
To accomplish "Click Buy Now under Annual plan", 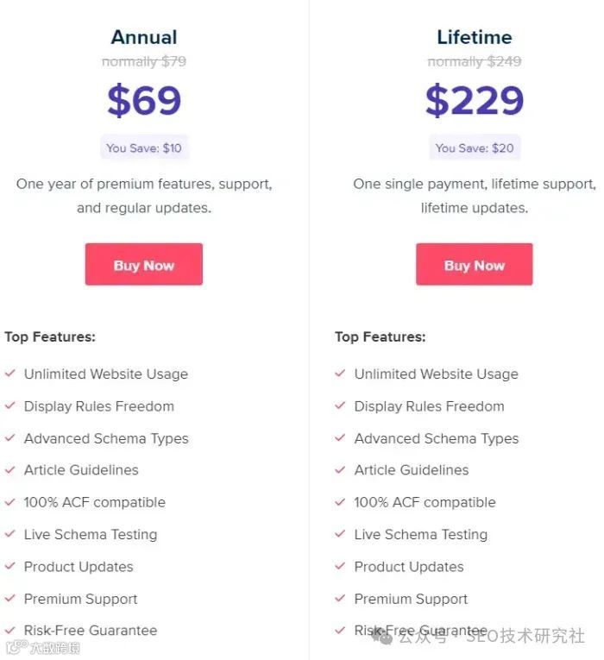I will click(x=143, y=265).
